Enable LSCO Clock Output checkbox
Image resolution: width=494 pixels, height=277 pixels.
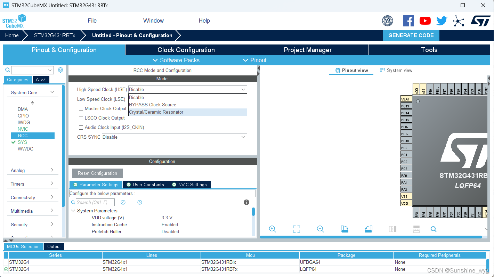pos(81,118)
